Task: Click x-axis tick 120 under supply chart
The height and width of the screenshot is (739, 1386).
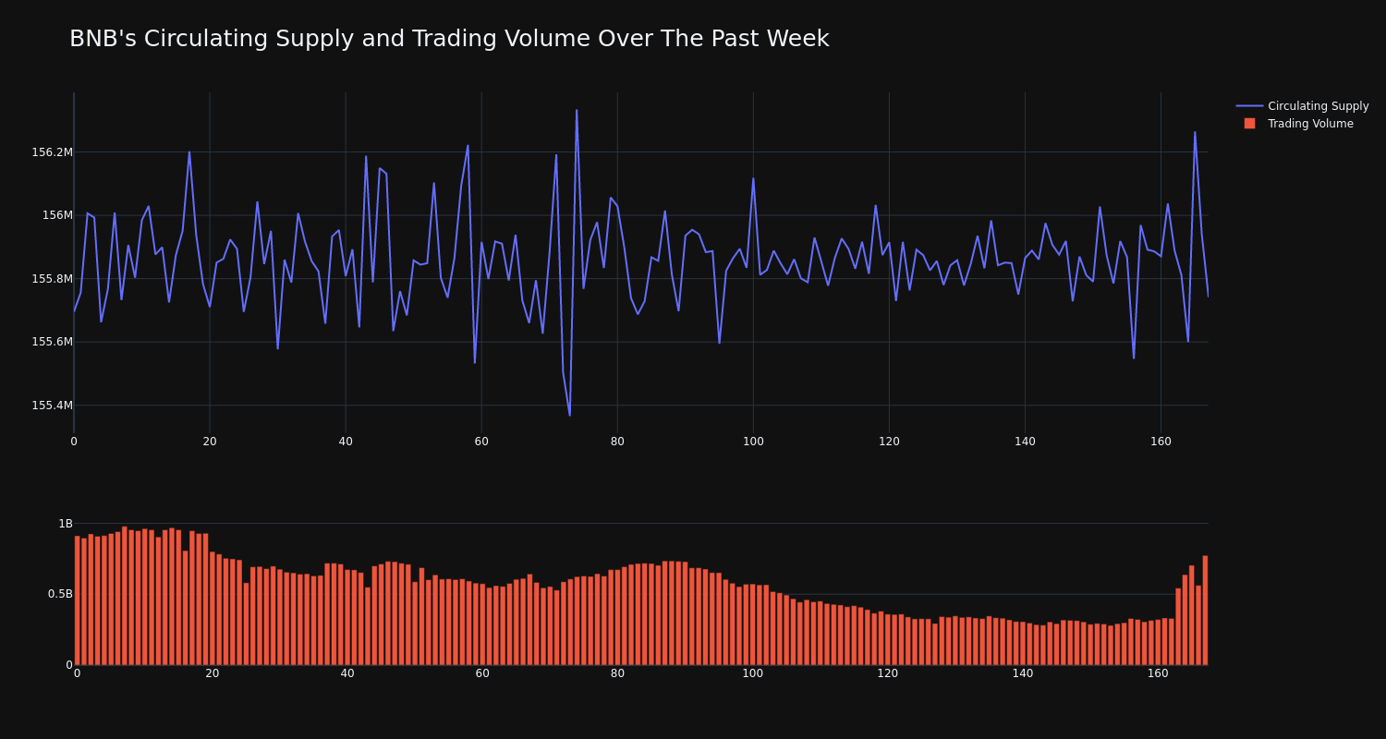Action: click(x=889, y=442)
